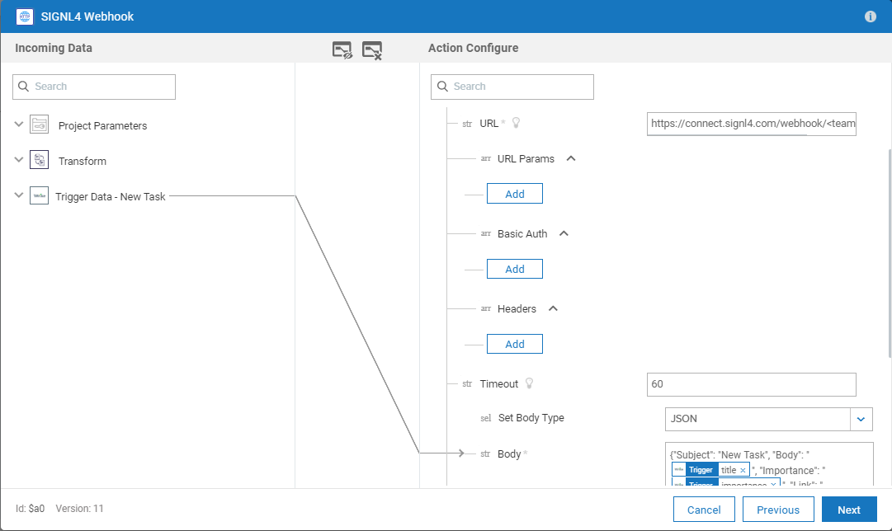Click the Set Body Type label

click(531, 418)
